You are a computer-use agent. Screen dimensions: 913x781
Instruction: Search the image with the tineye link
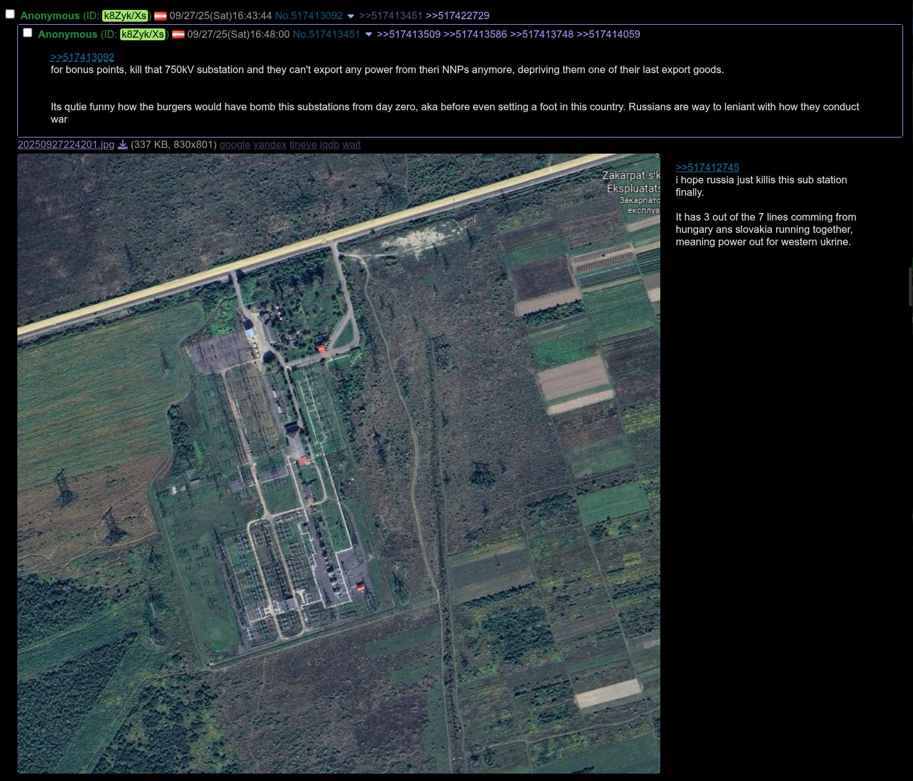click(x=303, y=144)
